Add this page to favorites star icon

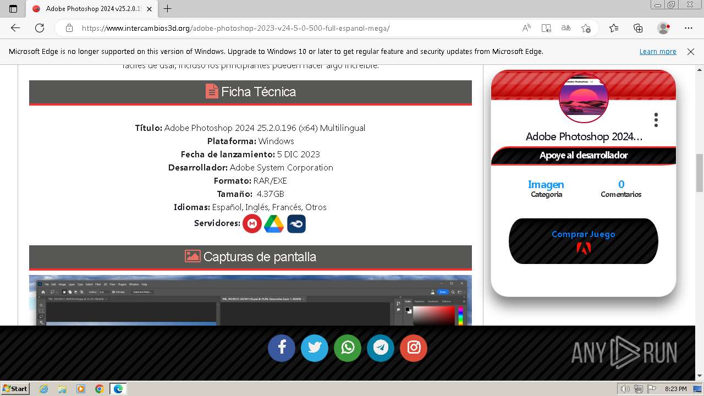586,28
